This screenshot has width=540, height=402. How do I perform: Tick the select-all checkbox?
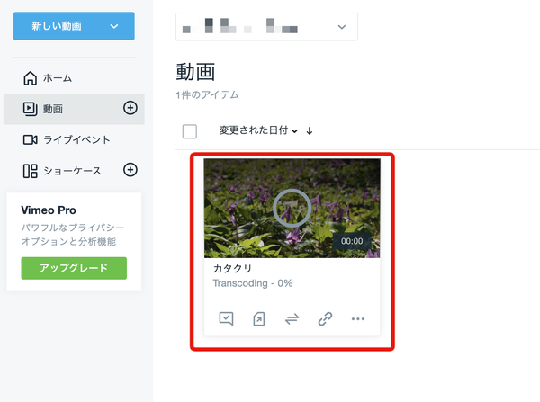coord(189,131)
